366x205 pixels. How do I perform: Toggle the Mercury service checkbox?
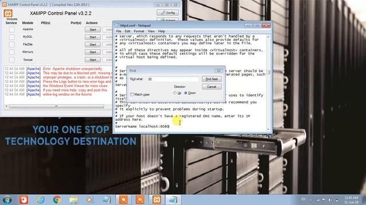pyautogui.click(x=11, y=52)
